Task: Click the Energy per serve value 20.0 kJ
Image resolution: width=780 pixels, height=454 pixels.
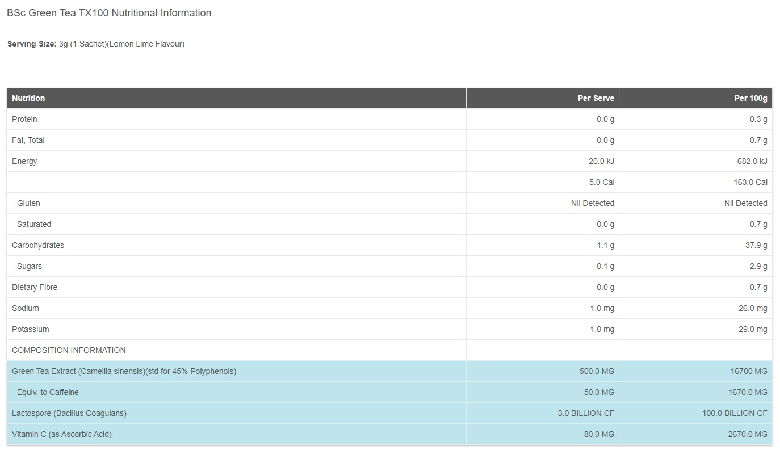Action: [601, 161]
